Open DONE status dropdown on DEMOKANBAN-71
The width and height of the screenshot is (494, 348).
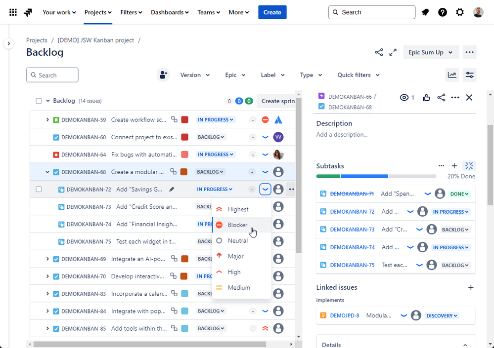pyautogui.click(x=459, y=194)
